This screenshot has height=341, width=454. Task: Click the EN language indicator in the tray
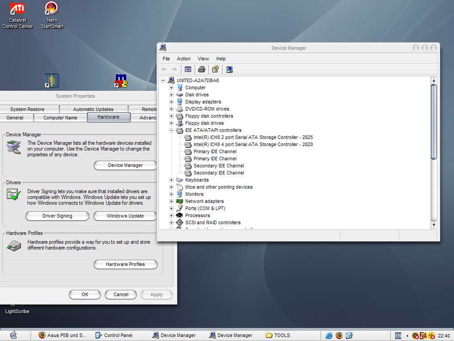[398, 336]
